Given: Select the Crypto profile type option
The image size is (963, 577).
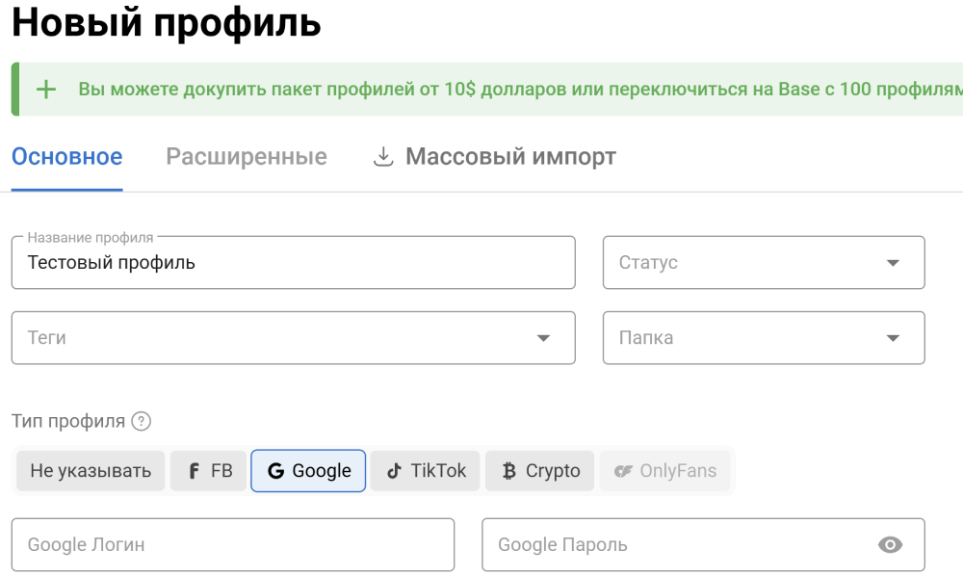Looking at the screenshot, I should 539,470.
